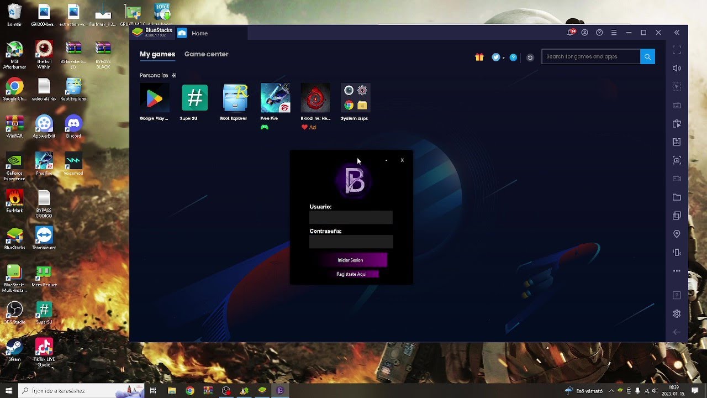Open the sidebar help box icon
The image size is (707, 398).
click(x=677, y=296)
